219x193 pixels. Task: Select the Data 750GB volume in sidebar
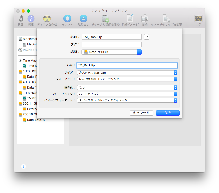(x=34, y=120)
